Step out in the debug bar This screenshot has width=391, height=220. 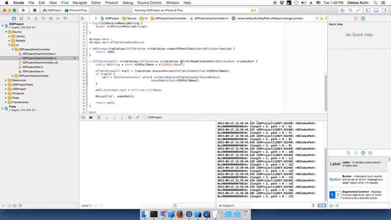coord(122,117)
